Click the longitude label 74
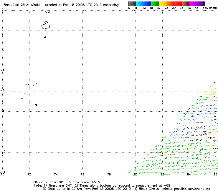 pos(56,174)
